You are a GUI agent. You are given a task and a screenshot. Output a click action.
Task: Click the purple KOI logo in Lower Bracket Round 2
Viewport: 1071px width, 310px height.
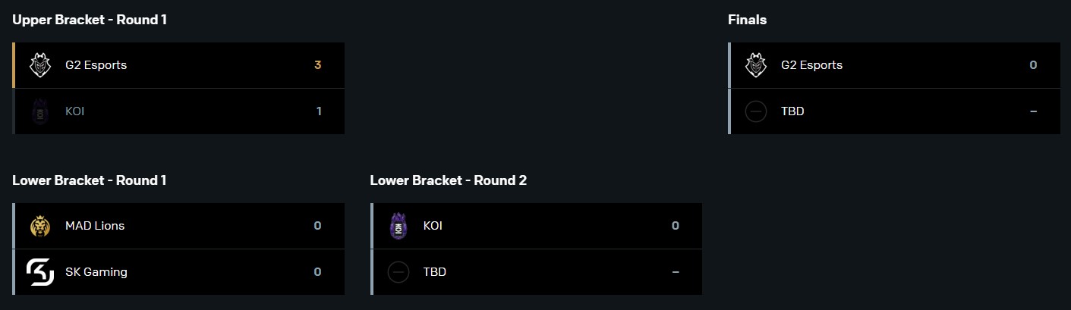[398, 226]
